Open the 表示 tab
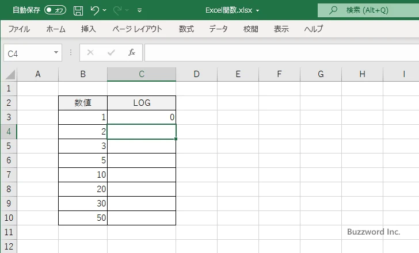Viewport: 419px width, 253px height. pos(281,29)
